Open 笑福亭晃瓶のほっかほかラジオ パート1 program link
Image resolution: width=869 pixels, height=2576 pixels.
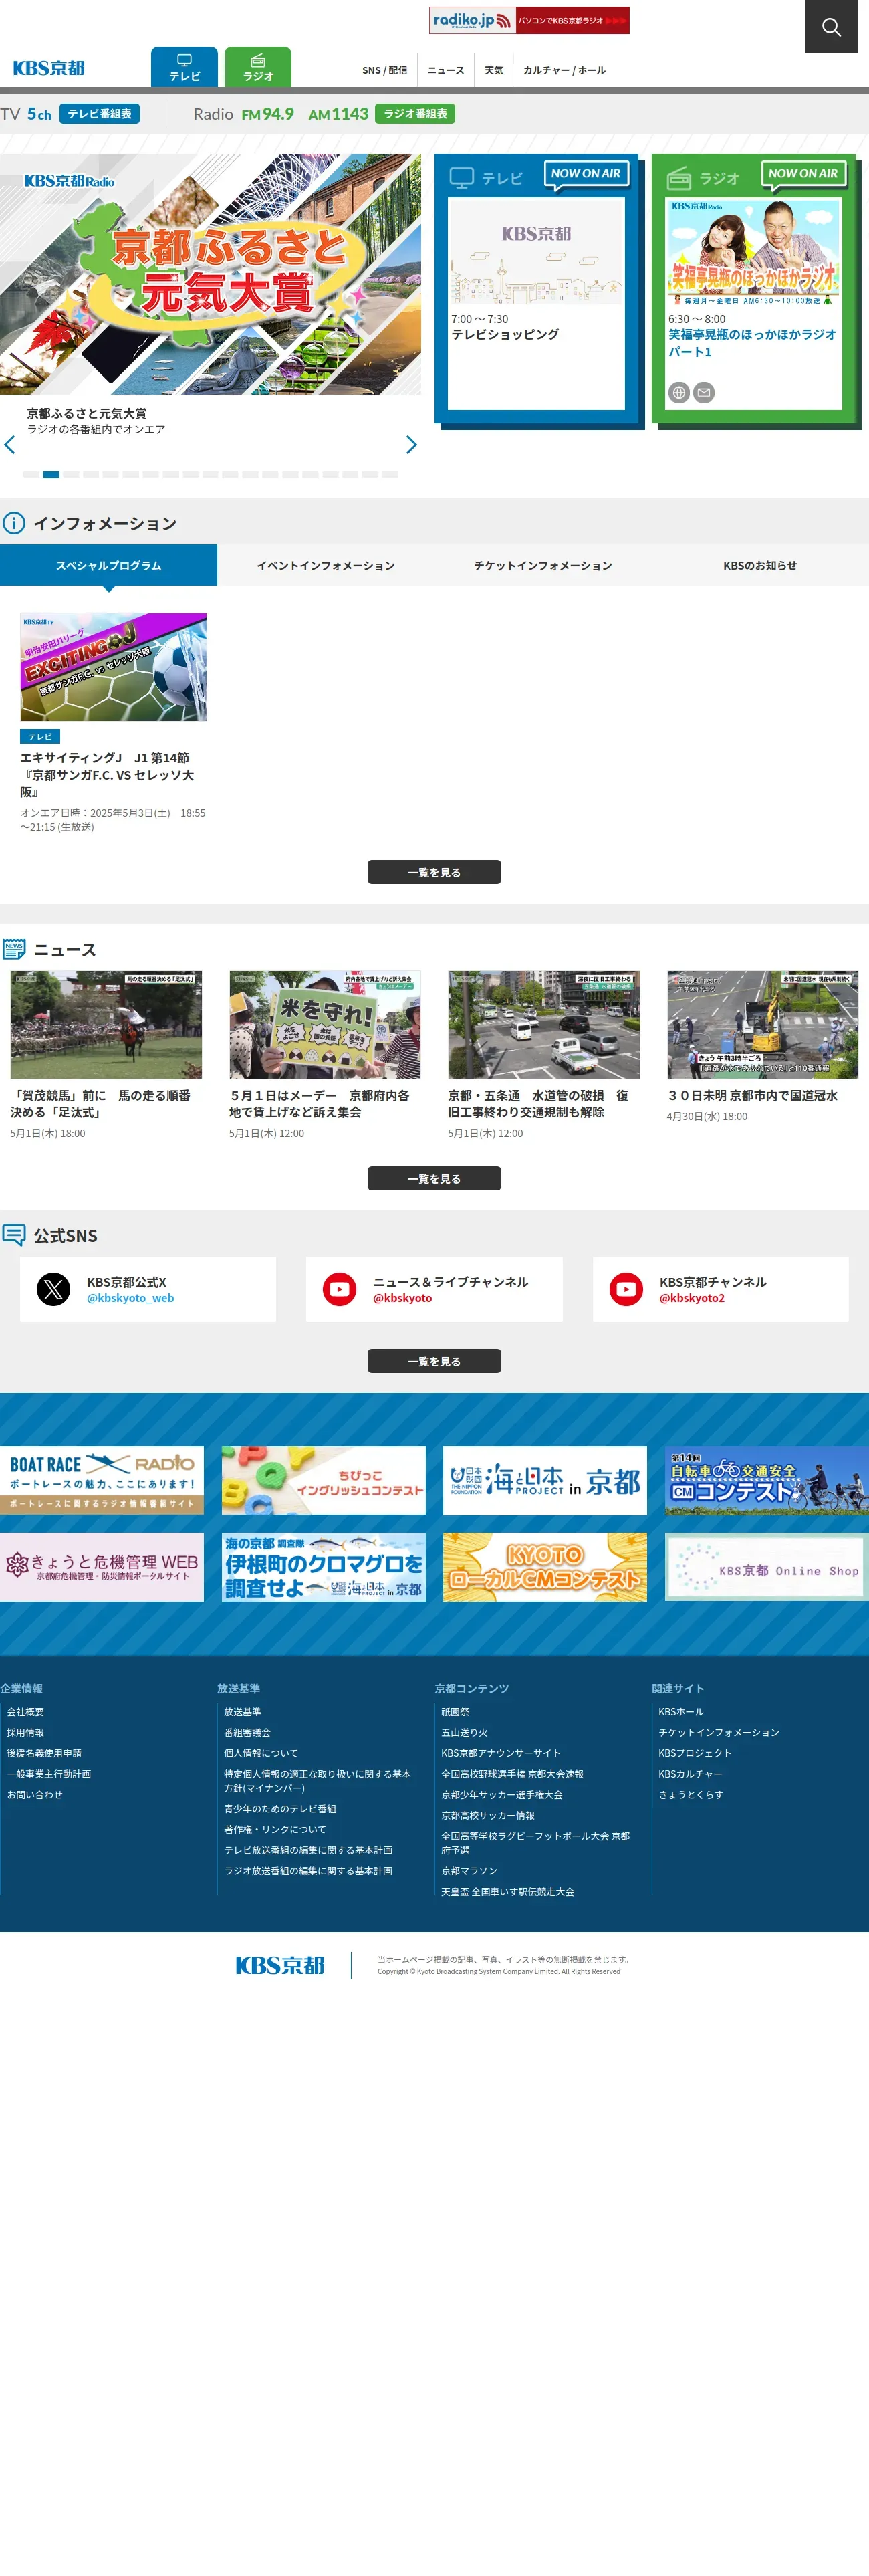752,343
